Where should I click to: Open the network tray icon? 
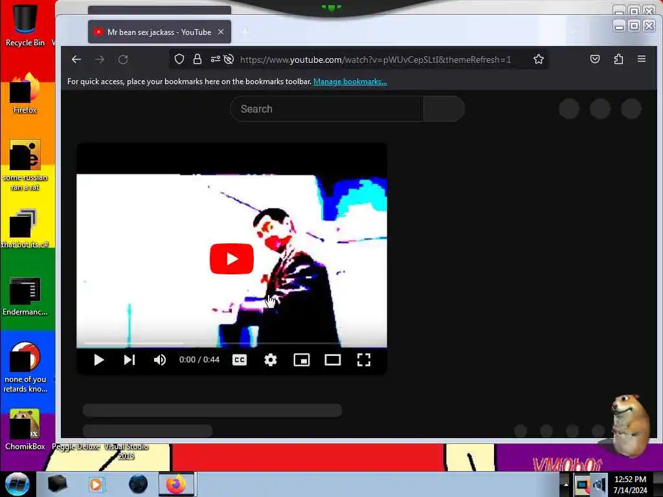pyautogui.click(x=582, y=485)
